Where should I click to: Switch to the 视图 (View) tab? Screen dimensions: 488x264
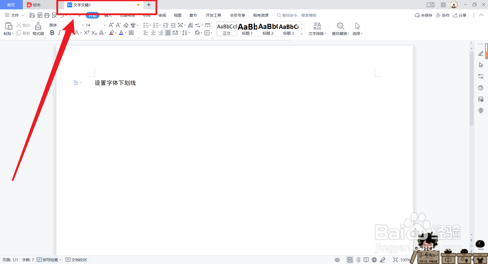[x=178, y=15]
